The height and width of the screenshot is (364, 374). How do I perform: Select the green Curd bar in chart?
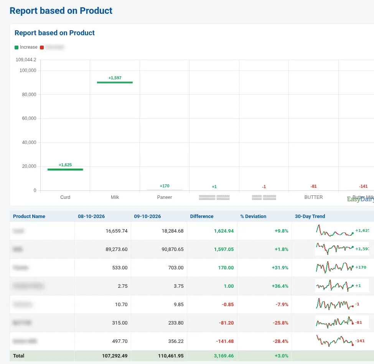pyautogui.click(x=65, y=169)
